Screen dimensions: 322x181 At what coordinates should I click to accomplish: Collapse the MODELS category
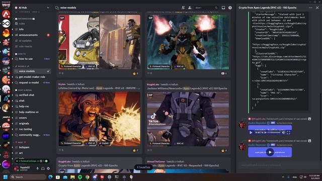[22, 66]
